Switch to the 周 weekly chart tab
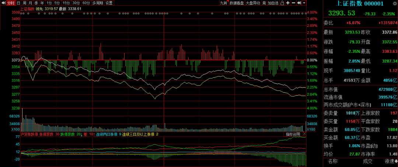This screenshot has height=167, width=398. coord(24,3)
